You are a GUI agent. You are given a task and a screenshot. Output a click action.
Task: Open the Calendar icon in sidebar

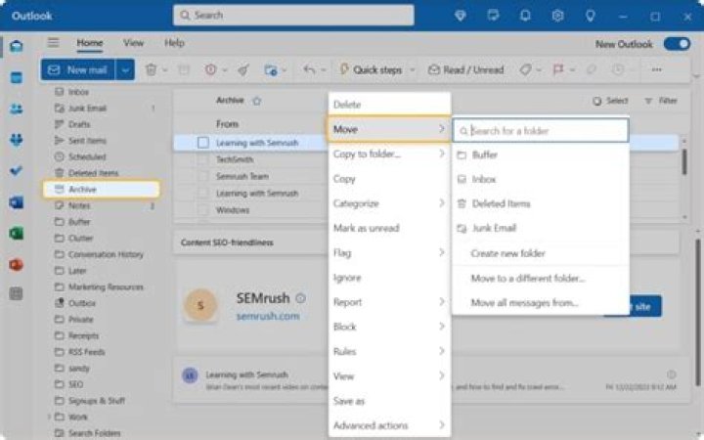click(x=17, y=77)
